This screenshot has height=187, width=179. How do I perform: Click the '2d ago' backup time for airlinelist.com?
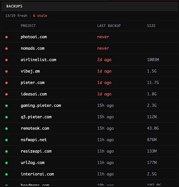point(104,60)
